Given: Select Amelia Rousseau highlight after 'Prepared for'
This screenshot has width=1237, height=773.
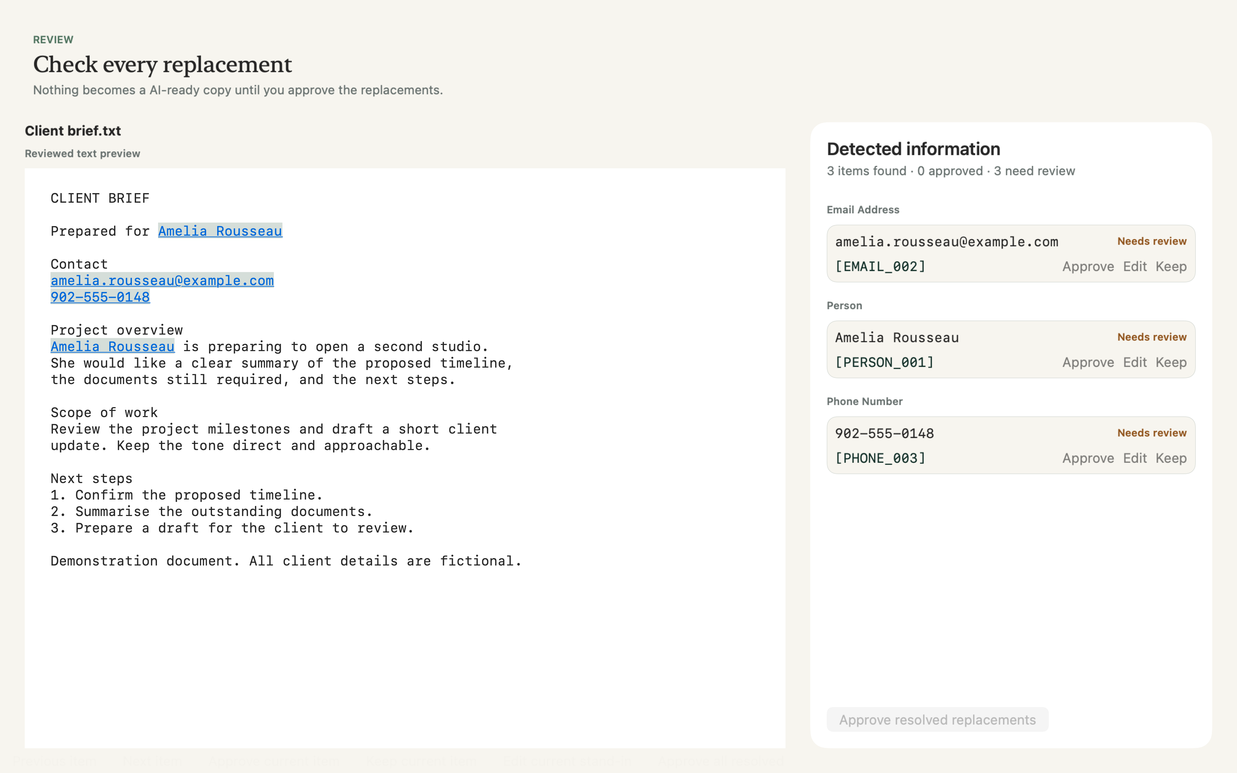Looking at the screenshot, I should [x=220, y=231].
